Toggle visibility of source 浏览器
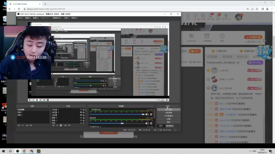 point(81,115)
